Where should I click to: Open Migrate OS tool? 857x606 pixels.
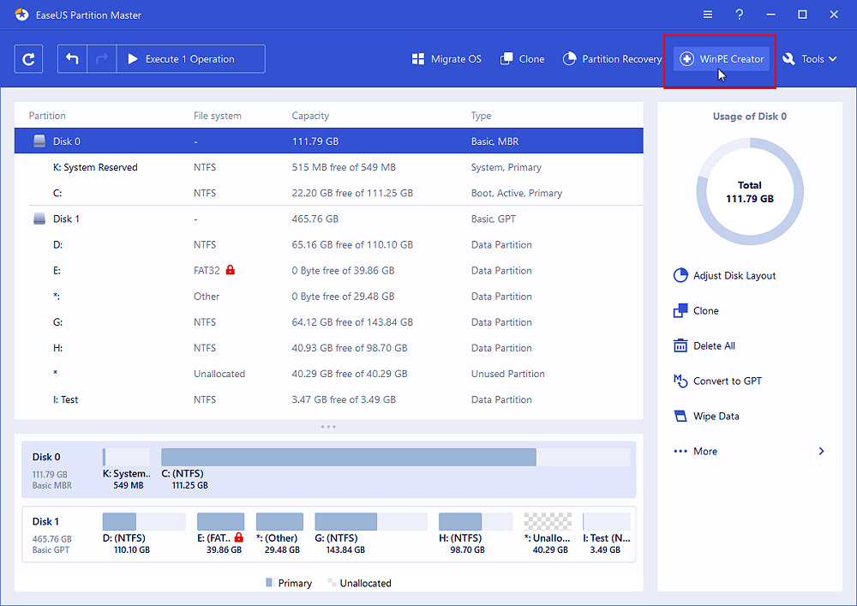point(446,59)
